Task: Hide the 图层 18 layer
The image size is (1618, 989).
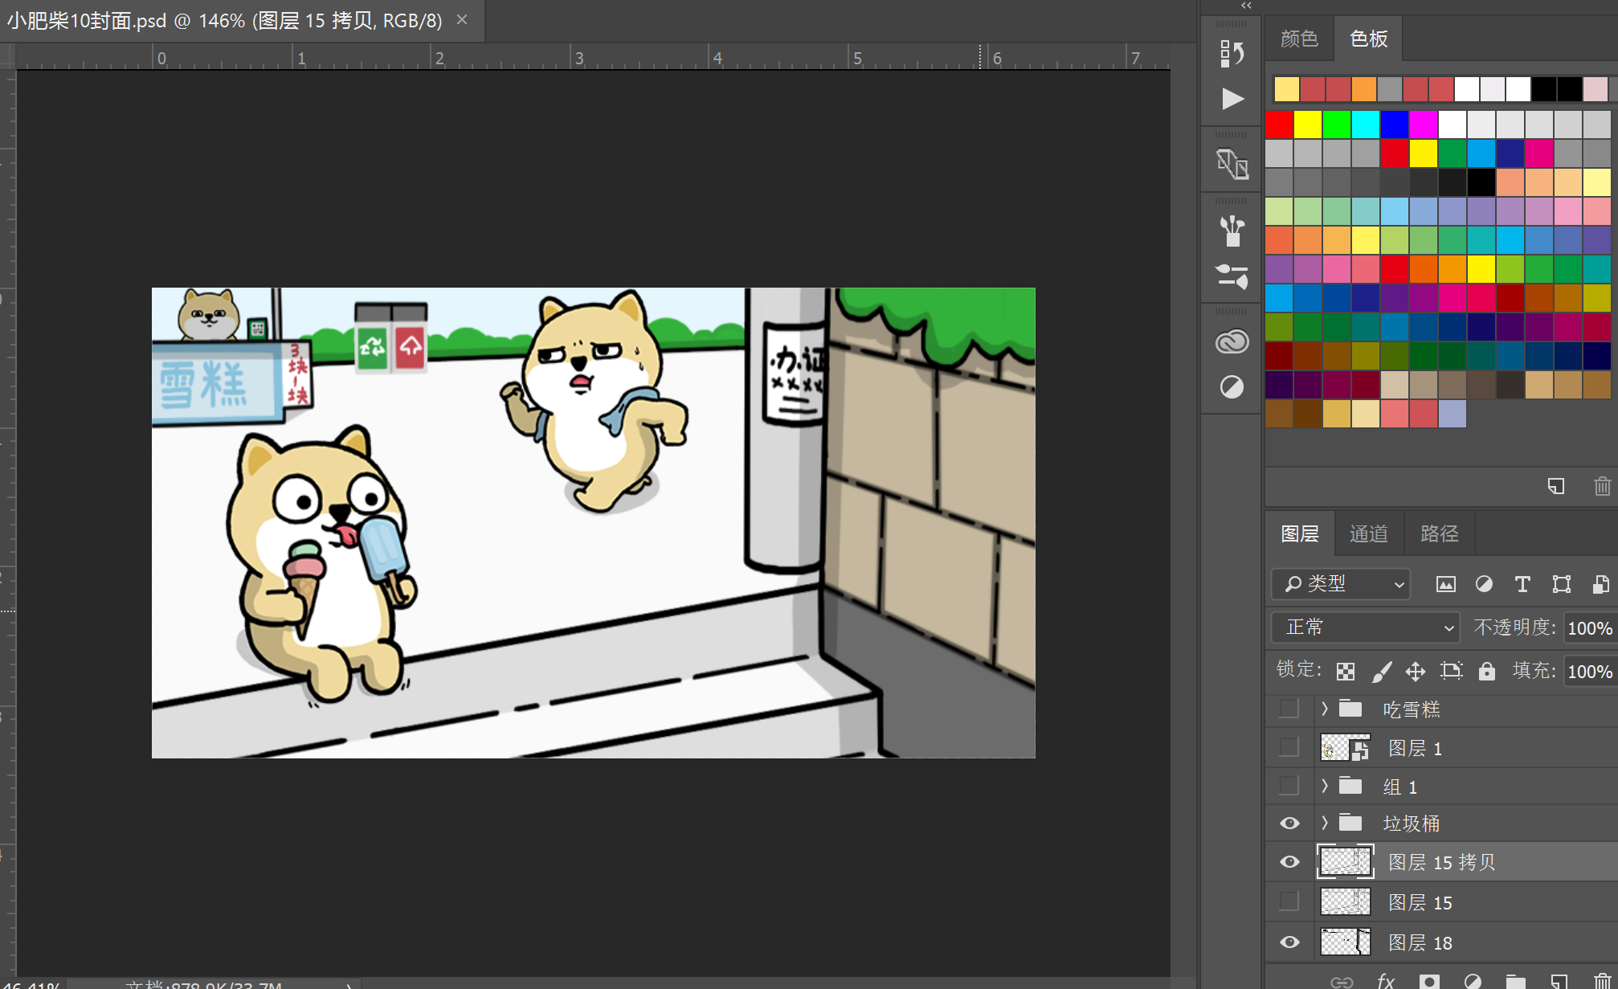Action: pyautogui.click(x=1289, y=942)
